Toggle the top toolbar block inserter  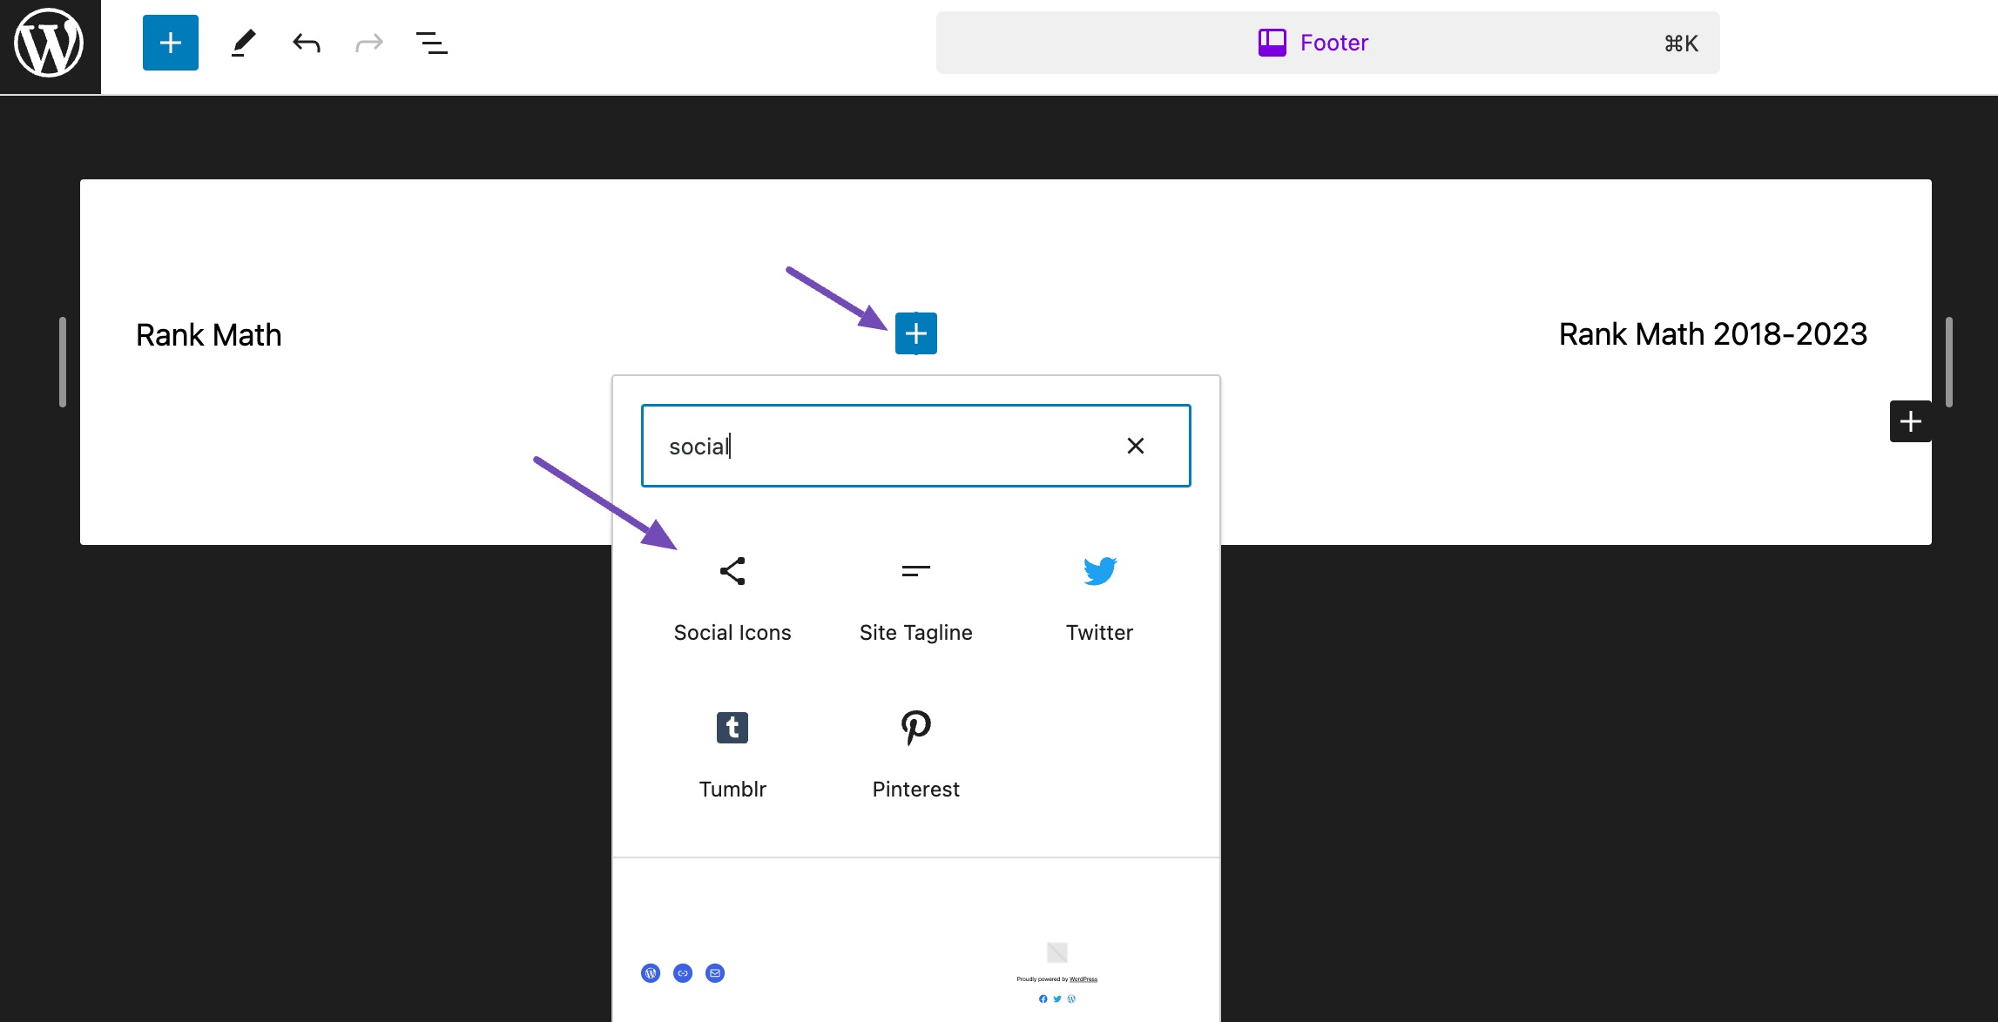coord(171,43)
